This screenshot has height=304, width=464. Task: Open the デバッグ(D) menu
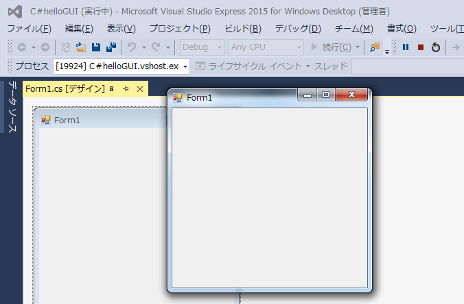click(x=298, y=29)
